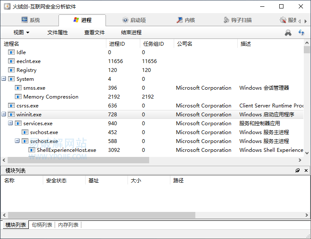
Task: Collapse the wininit.exe tree node
Action: pyautogui.click(x=4, y=115)
